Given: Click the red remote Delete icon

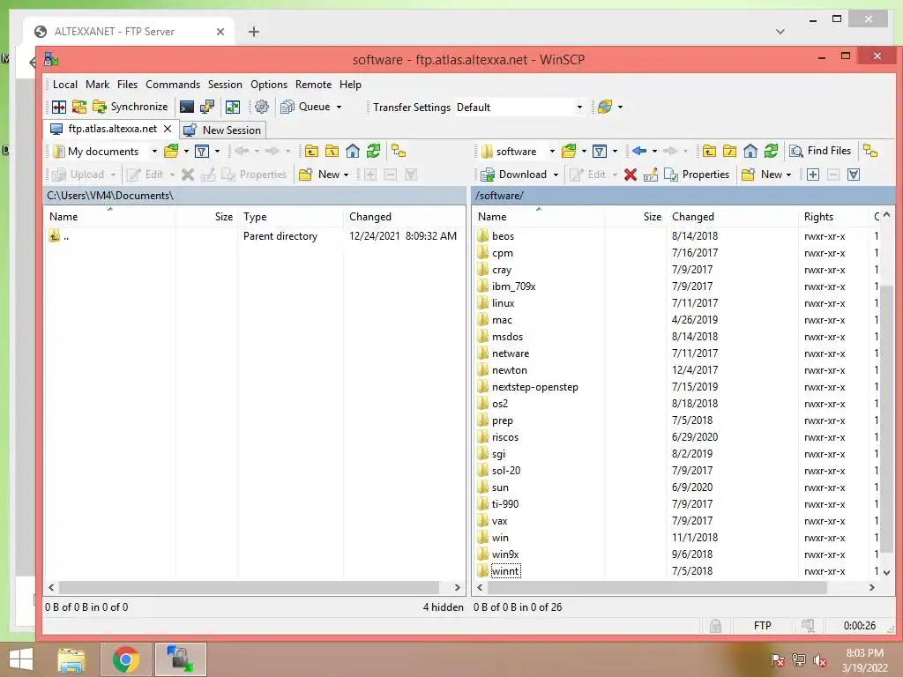Looking at the screenshot, I should (x=631, y=175).
